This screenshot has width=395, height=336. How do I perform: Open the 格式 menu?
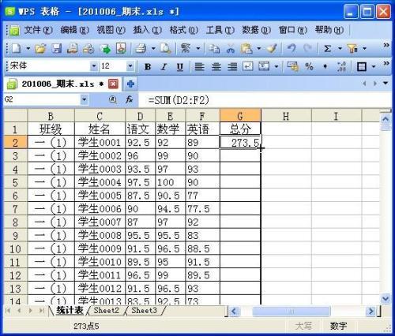coord(183,30)
